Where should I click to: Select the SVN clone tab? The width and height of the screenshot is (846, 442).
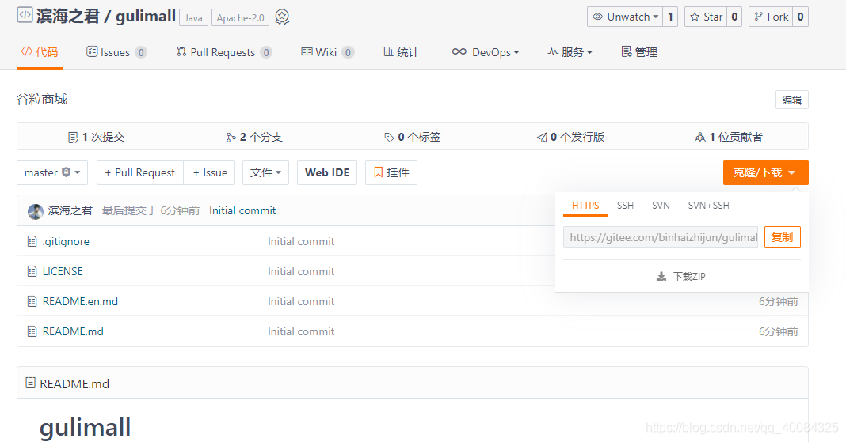click(661, 205)
